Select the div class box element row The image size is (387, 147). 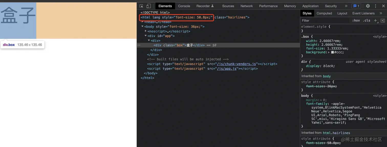(x=218, y=45)
